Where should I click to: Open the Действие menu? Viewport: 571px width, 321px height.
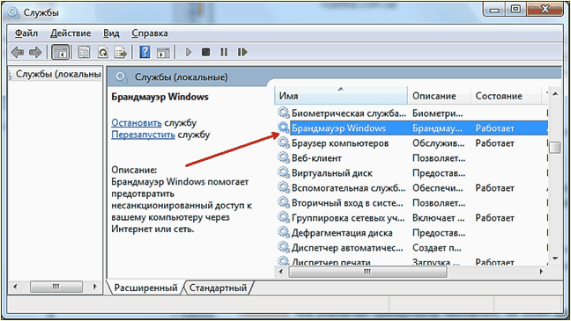coord(70,33)
